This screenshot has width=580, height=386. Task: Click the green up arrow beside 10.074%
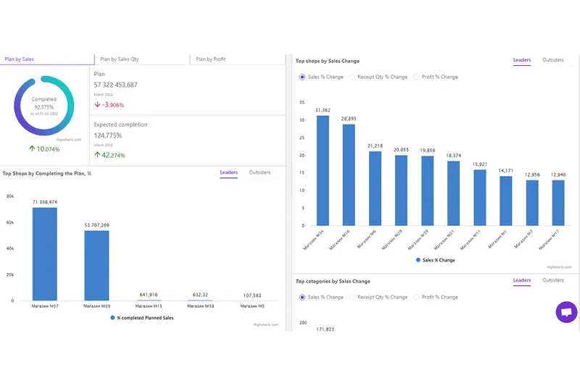(32, 148)
